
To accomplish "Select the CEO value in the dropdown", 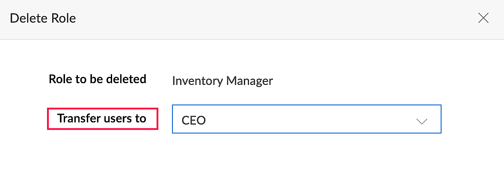I will (x=194, y=120).
